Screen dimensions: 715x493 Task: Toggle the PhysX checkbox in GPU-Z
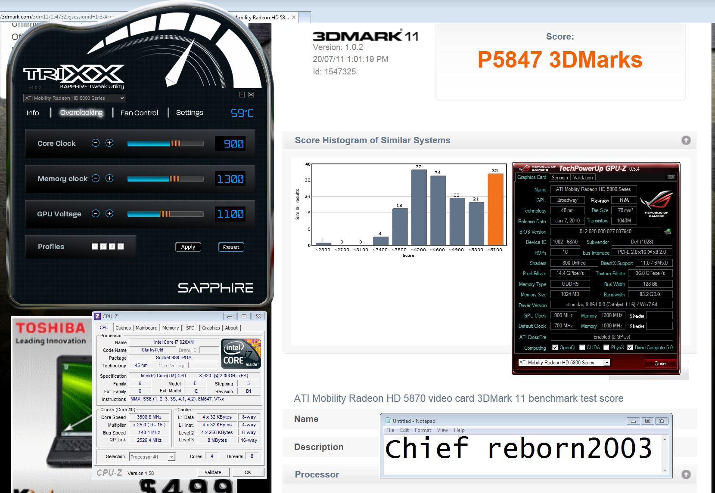(606, 348)
